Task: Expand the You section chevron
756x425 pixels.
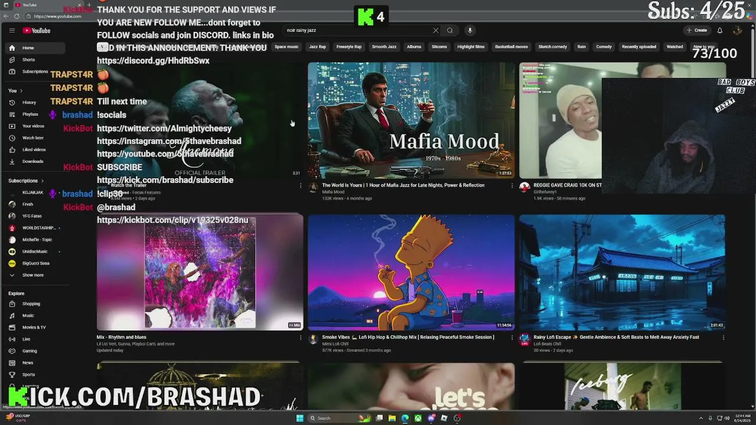Action: (21, 91)
